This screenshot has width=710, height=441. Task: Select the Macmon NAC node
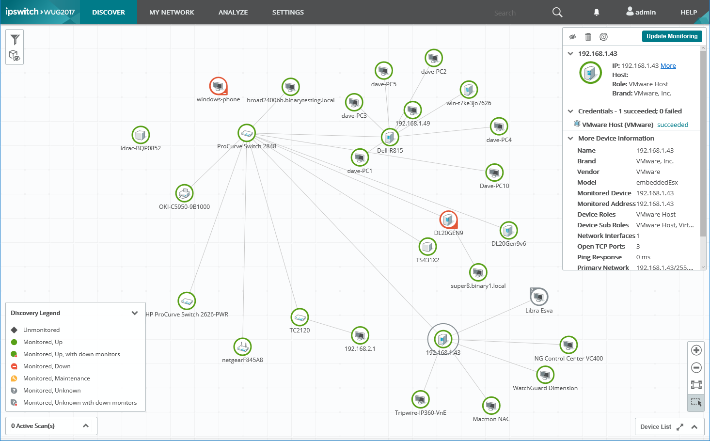tap(491, 406)
